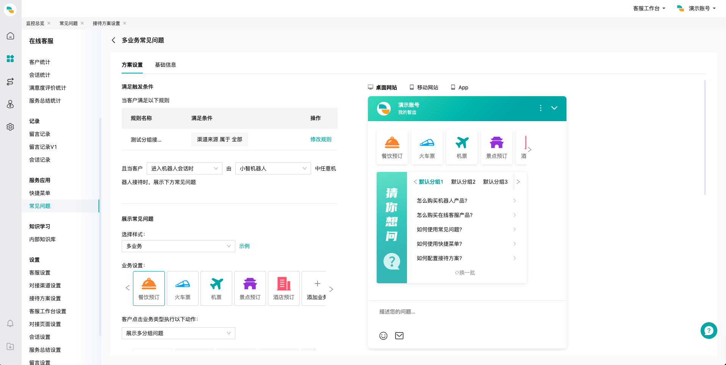Screen dimensions: 726x365
Task: Select 酒店预订 business card in 业务设置
Action: point(284,289)
